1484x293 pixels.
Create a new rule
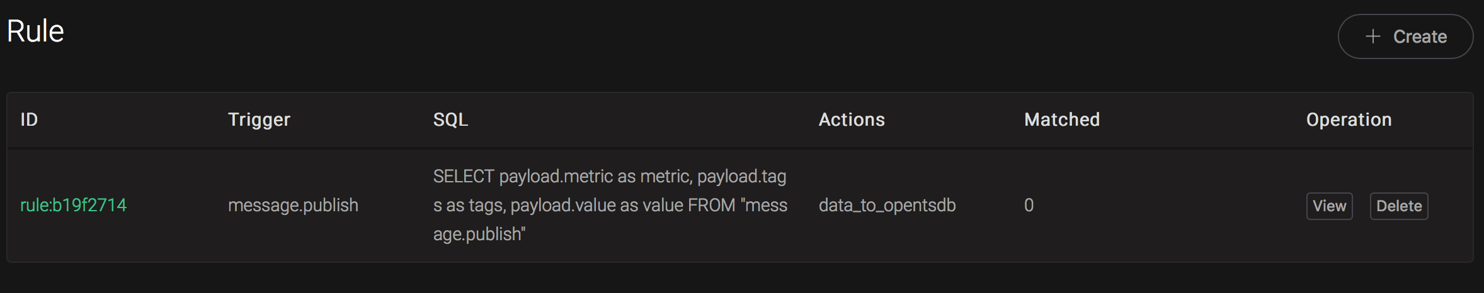(1405, 36)
